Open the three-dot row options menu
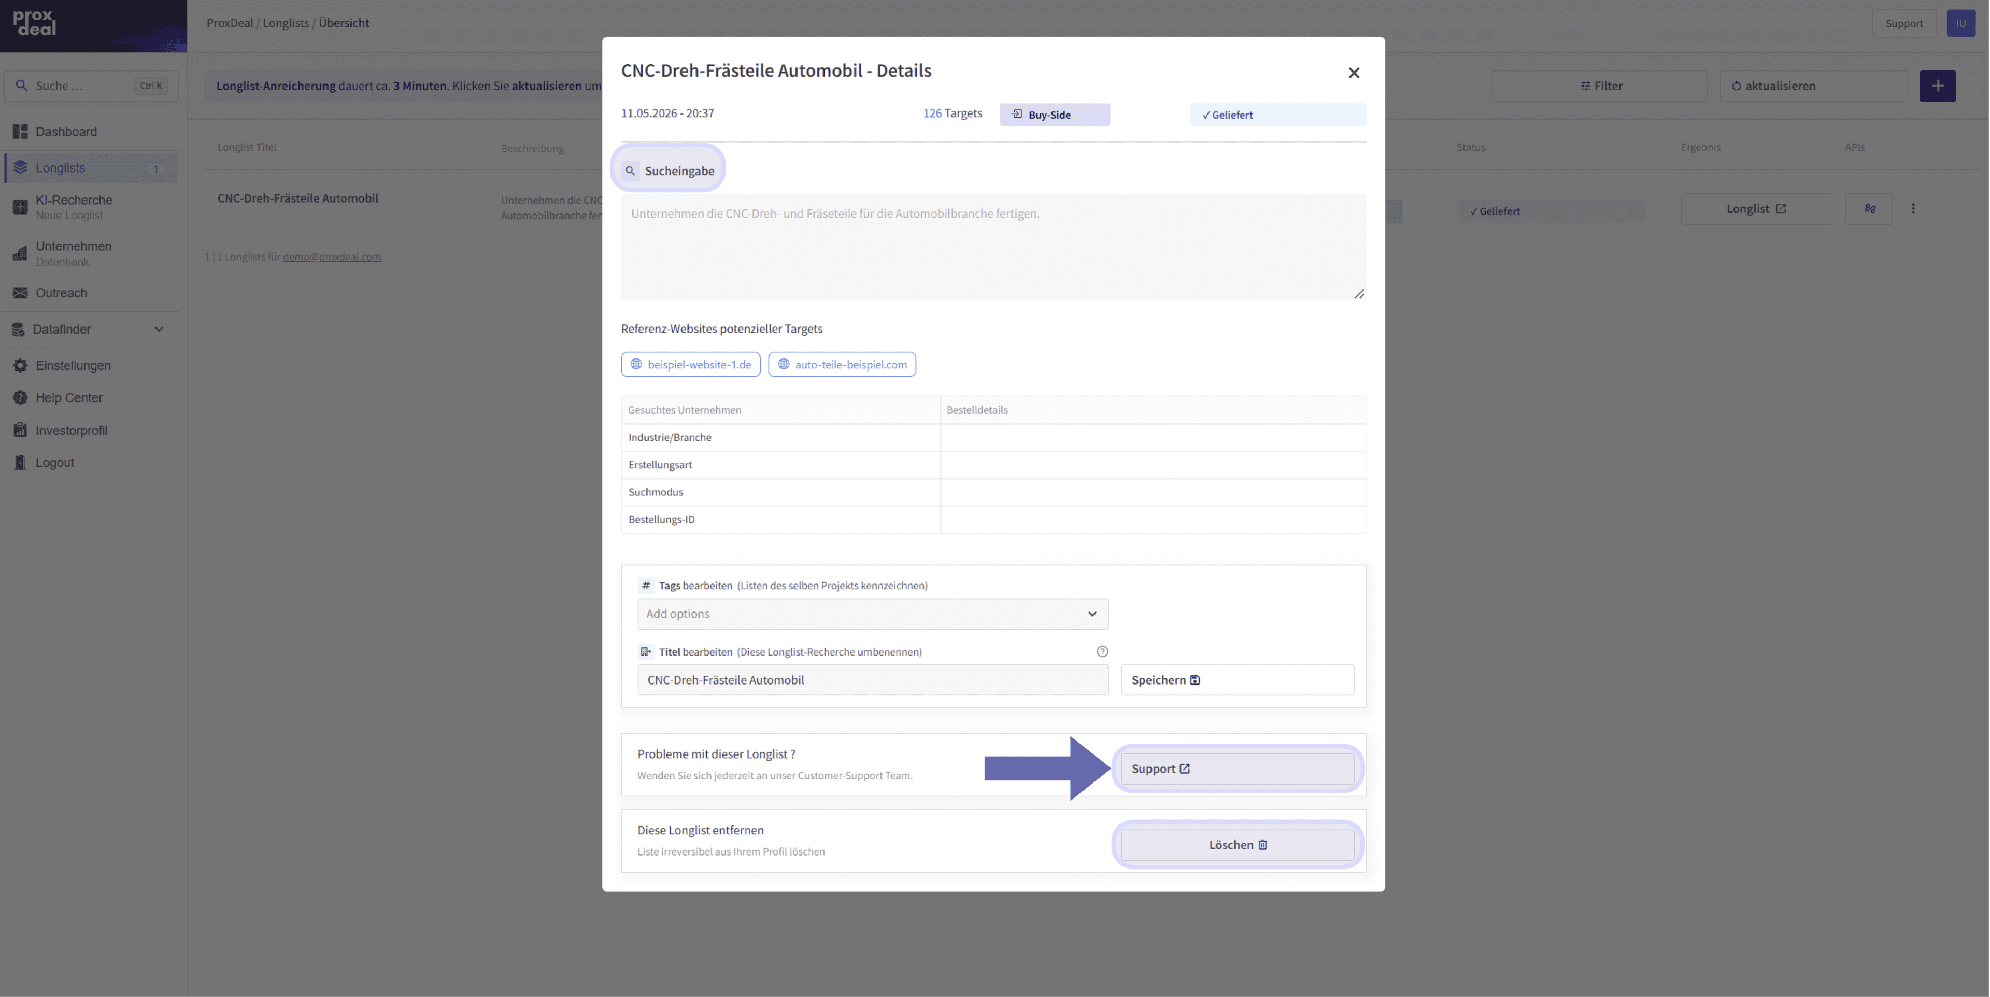Screen dimensions: 1990x997 [1913, 208]
